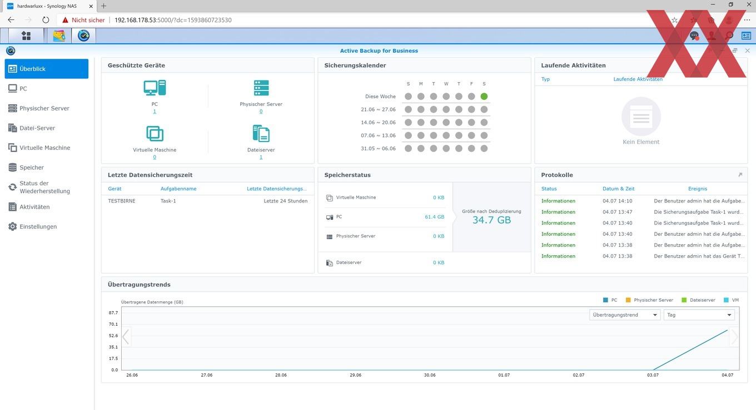
Task: Open the second app in DSM taskbar
Action: point(59,36)
